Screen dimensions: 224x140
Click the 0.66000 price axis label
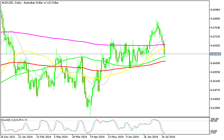pos(215,63)
